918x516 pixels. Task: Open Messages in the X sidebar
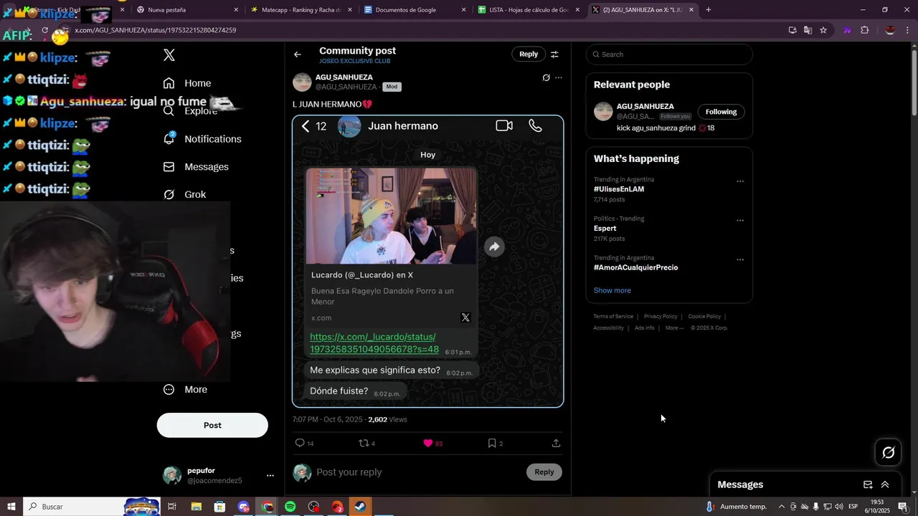(x=196, y=167)
